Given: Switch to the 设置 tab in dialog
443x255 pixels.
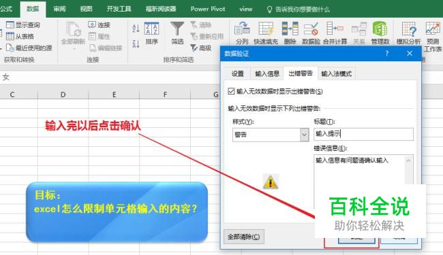Looking at the screenshot, I should [x=237, y=73].
